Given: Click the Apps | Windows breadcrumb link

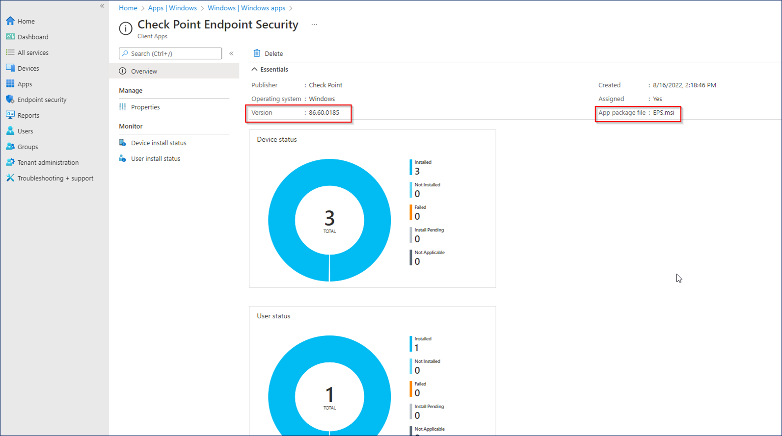Looking at the screenshot, I should [x=172, y=8].
